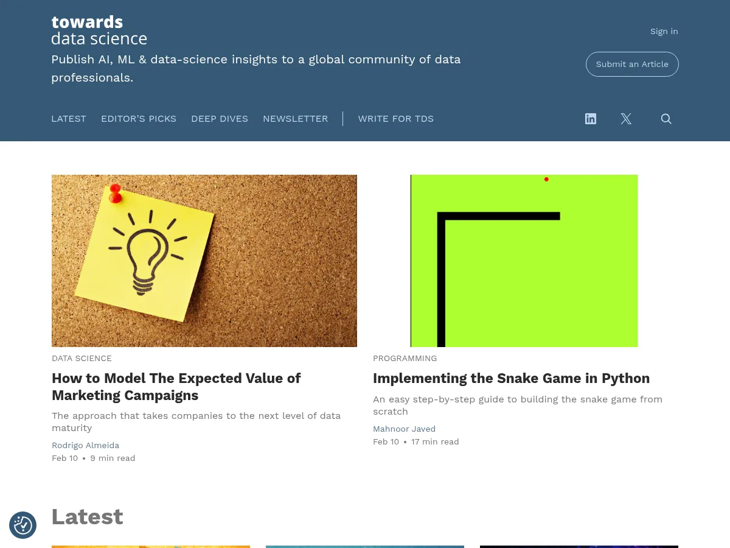Open Towards Data Science LinkedIn page
Screen dimensions: 730x548
pyautogui.click(x=590, y=119)
